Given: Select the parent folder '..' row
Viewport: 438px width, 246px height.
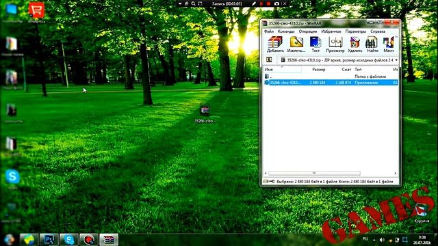Looking at the screenshot, I should click(331, 76).
